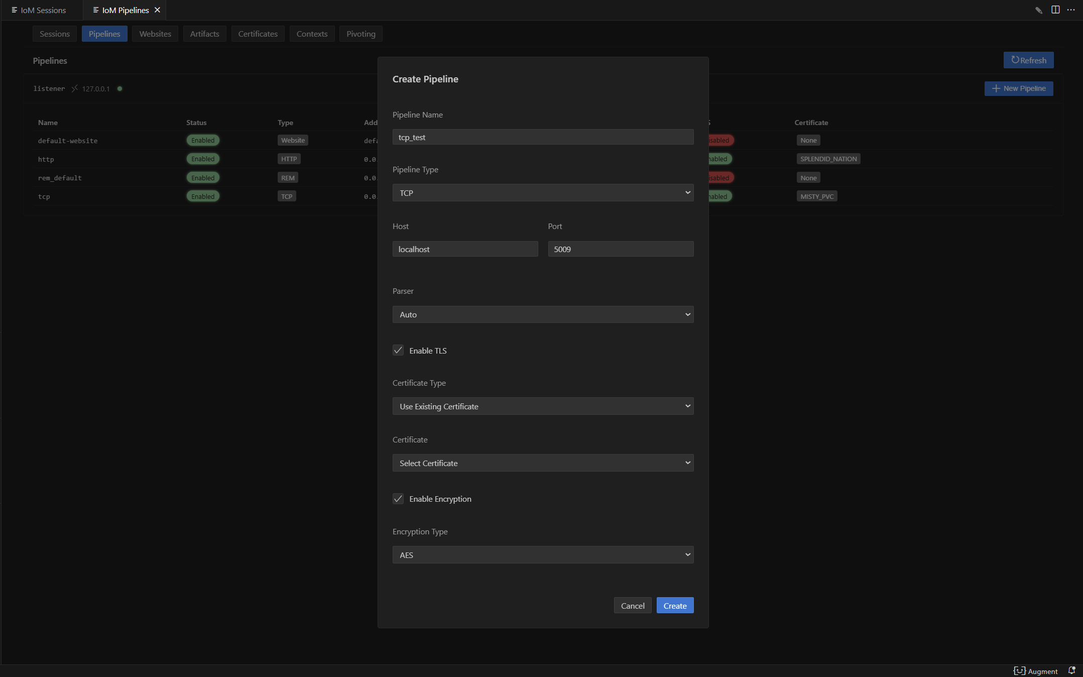The width and height of the screenshot is (1083, 677).
Task: Click the notification bell in the status bar
Action: [x=1071, y=670]
